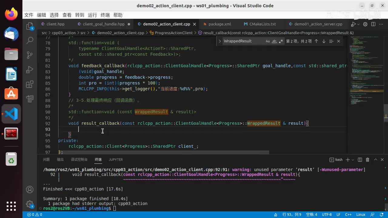Screen dimensions: 388x218
Task: Click errors and warnings count in status bar
Action: (35, 215)
